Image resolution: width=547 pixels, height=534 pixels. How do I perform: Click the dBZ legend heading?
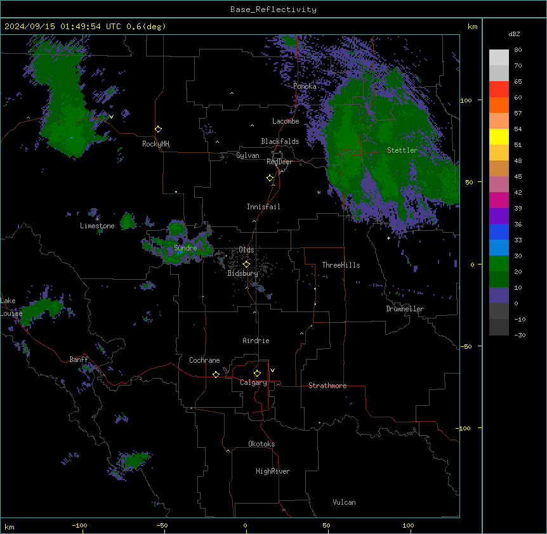pos(514,34)
